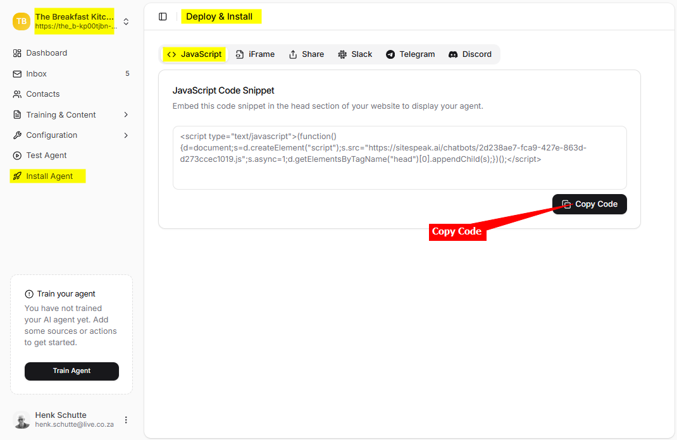Click the Telegram logo icon
Viewport: 677px width, 440px height.
point(390,54)
